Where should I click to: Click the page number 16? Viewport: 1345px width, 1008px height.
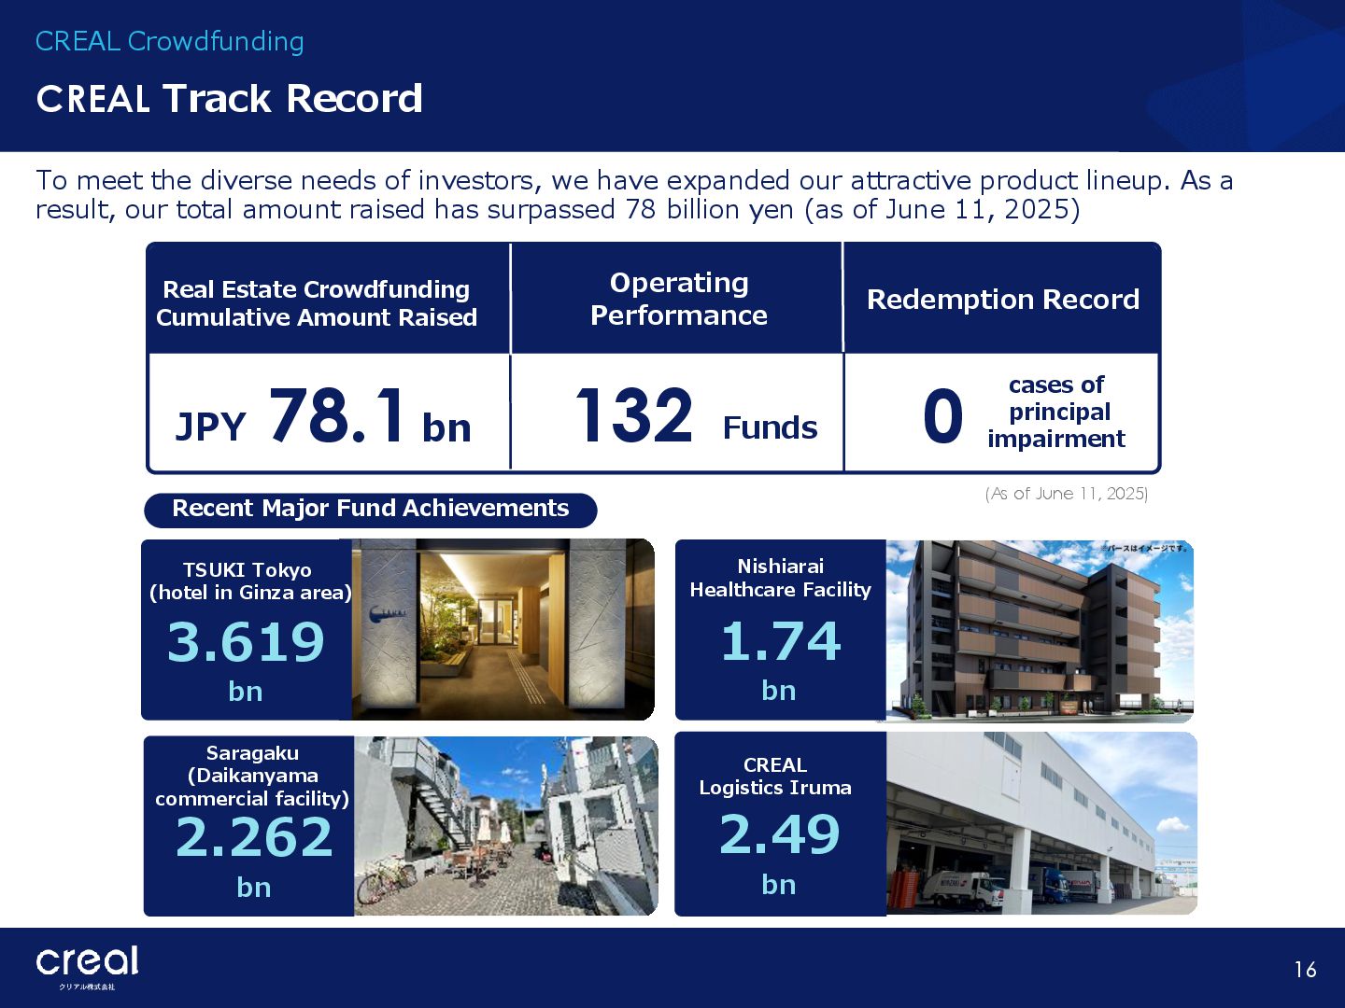pos(1306,970)
